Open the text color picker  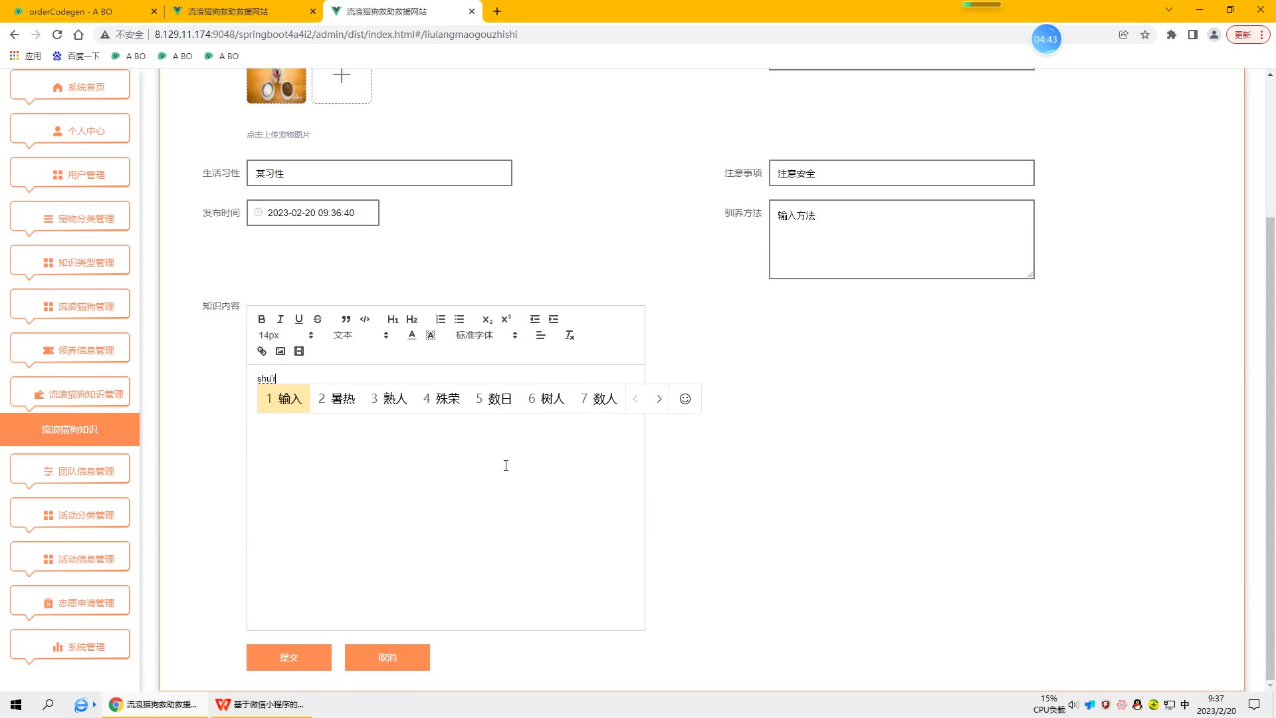[412, 335]
